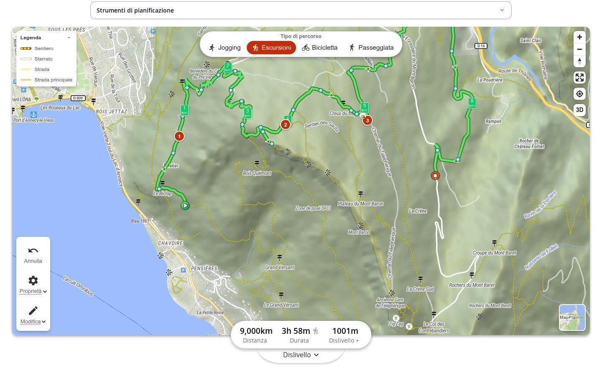
Task: Select Bicicletta route type
Action: 320,48
